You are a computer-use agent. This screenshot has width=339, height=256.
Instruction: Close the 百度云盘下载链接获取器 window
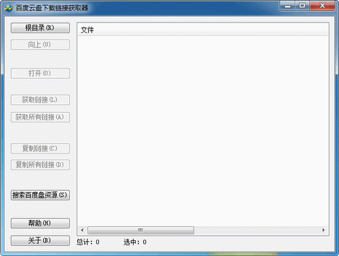tap(322, 5)
